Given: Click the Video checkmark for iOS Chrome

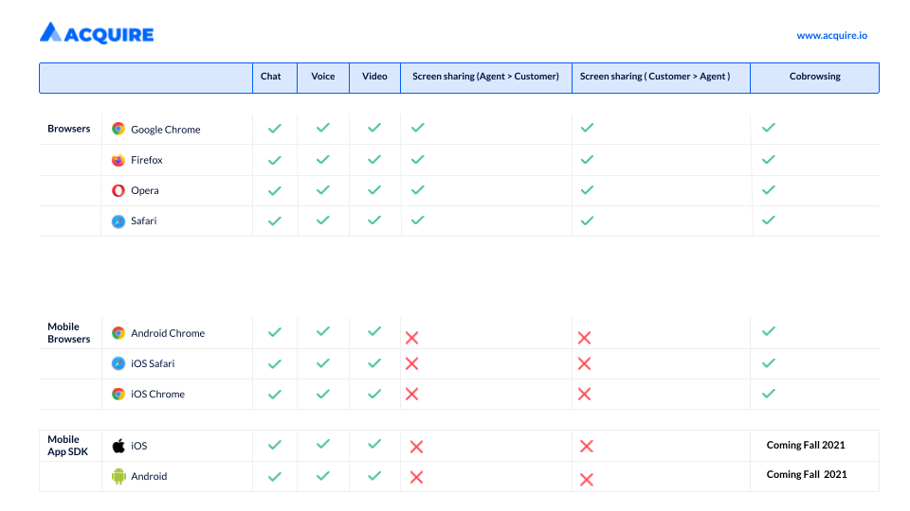Looking at the screenshot, I should (374, 394).
